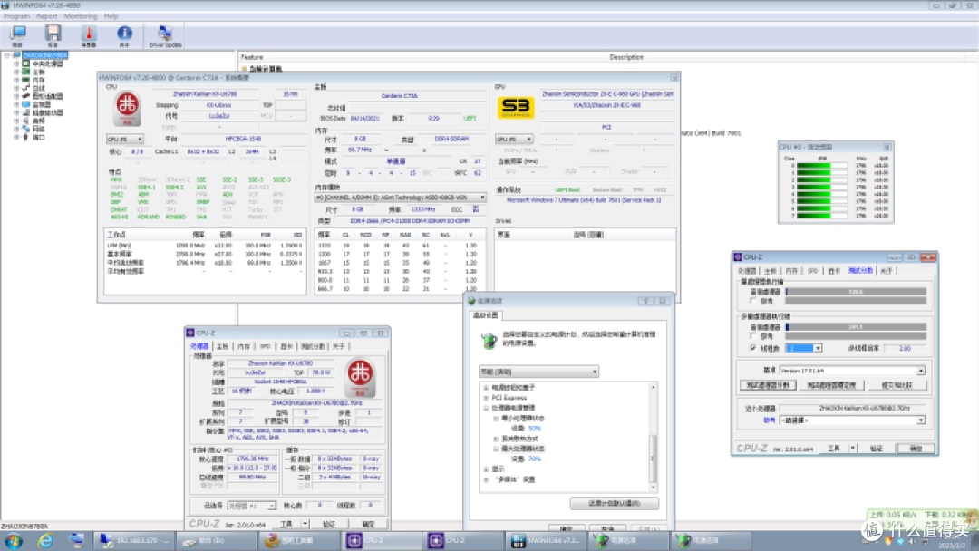Launch the Driver Update toolbar icon

click(165, 33)
